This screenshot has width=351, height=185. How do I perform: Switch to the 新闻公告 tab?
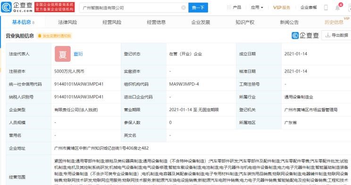[289, 22]
